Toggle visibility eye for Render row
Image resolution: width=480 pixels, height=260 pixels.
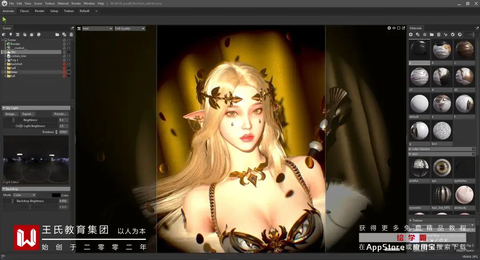click(x=69, y=44)
